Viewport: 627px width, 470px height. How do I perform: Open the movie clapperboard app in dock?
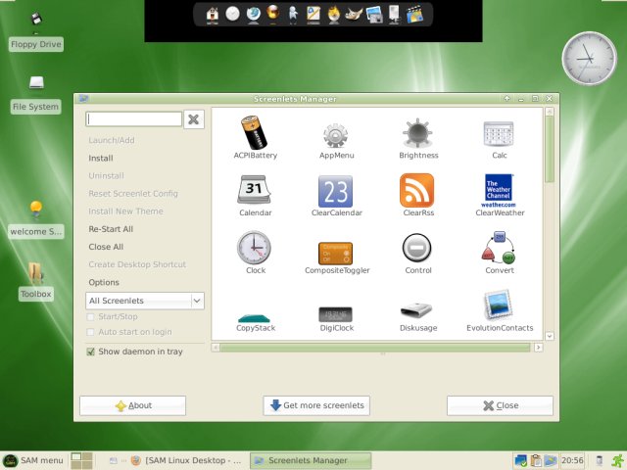coord(415,15)
